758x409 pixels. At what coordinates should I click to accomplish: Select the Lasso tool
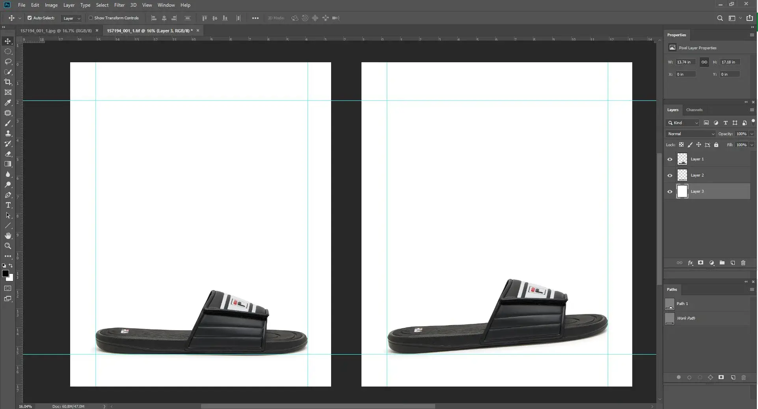pyautogui.click(x=8, y=61)
